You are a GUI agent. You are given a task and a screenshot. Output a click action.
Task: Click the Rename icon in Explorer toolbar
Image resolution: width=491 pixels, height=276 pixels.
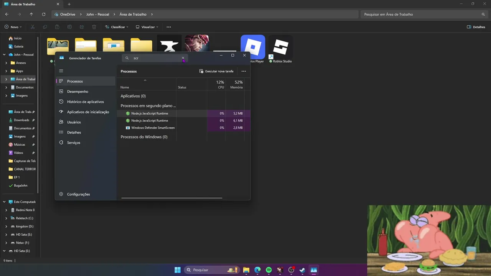click(69, 27)
